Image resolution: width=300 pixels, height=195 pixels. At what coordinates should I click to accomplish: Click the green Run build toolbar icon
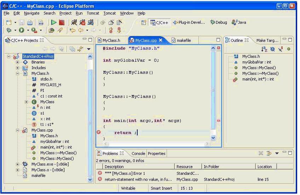tap(54, 22)
